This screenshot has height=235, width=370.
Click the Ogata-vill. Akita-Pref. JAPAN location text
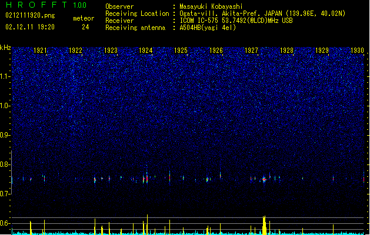262,14
